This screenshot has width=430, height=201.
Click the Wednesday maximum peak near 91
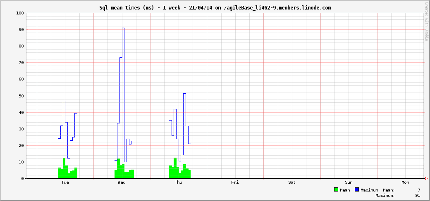tap(123, 28)
